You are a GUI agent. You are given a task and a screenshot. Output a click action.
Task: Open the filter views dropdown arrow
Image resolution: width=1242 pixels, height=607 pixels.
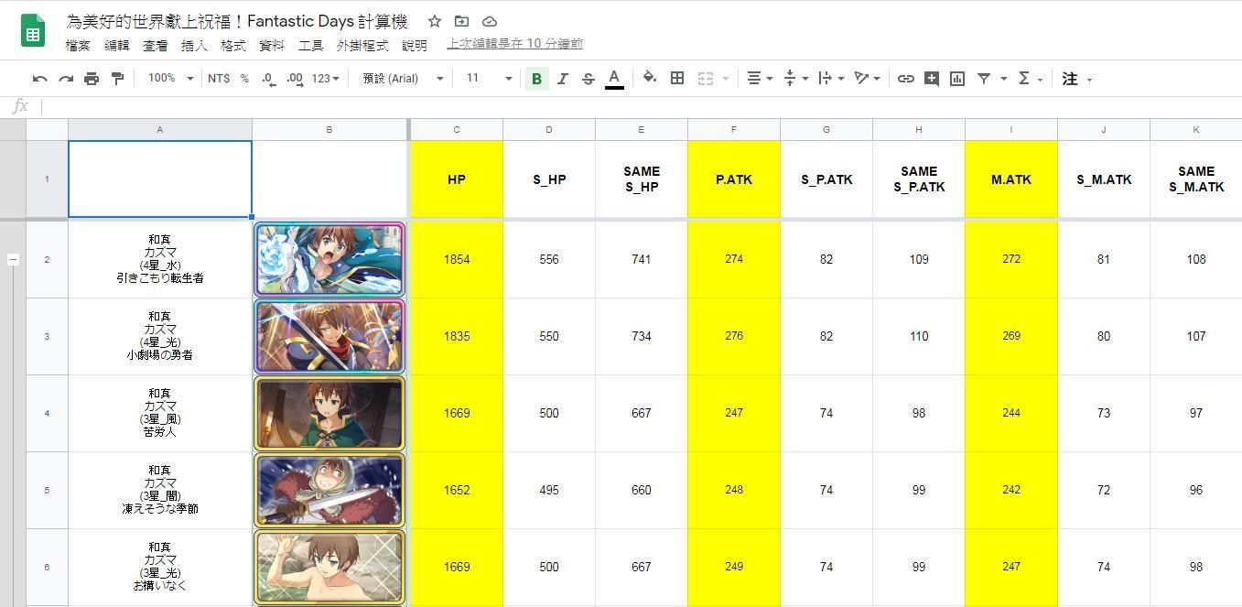pos(1004,79)
